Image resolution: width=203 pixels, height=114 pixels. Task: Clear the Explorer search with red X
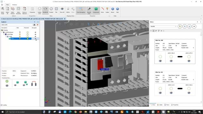[x=37, y=25]
